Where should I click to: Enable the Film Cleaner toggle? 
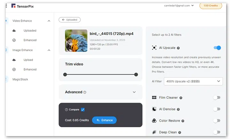tap(217, 97)
